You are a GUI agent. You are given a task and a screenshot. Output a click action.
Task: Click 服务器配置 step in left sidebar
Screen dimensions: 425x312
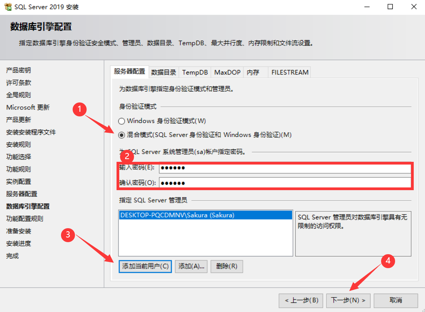pos(22,194)
